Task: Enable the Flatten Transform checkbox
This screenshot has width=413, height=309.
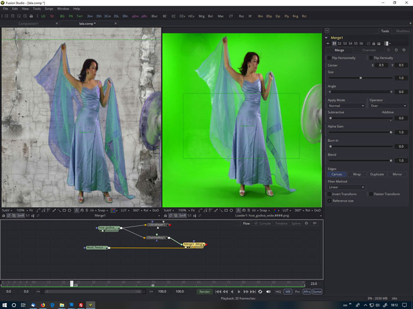Action: click(x=371, y=194)
